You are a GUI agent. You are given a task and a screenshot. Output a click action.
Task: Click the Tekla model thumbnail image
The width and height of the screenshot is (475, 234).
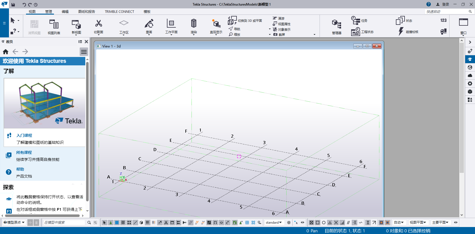click(x=44, y=103)
